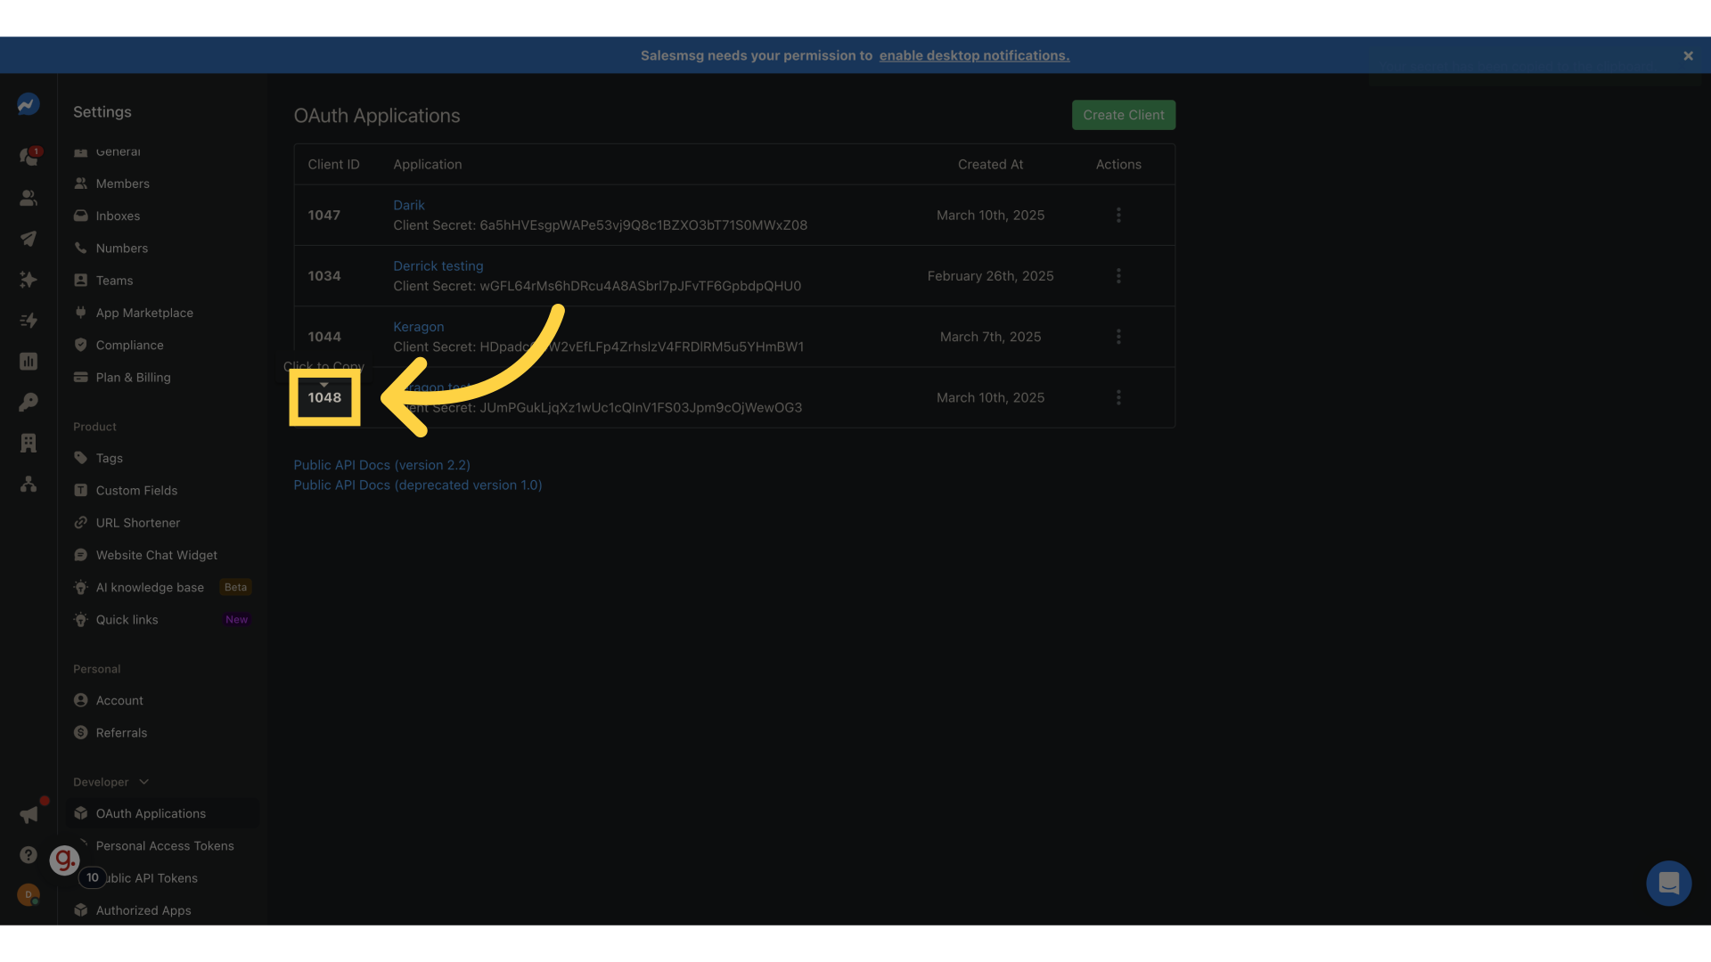Open Public API Docs version 2.2
This screenshot has width=1711, height=962.
[x=382, y=465]
